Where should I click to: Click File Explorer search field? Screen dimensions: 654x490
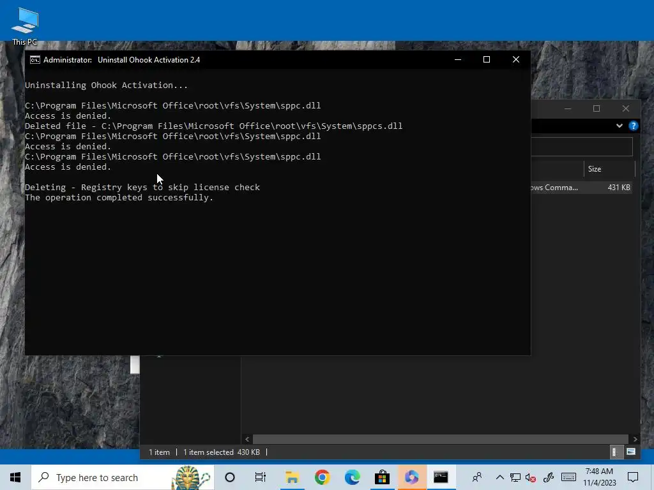(582, 147)
